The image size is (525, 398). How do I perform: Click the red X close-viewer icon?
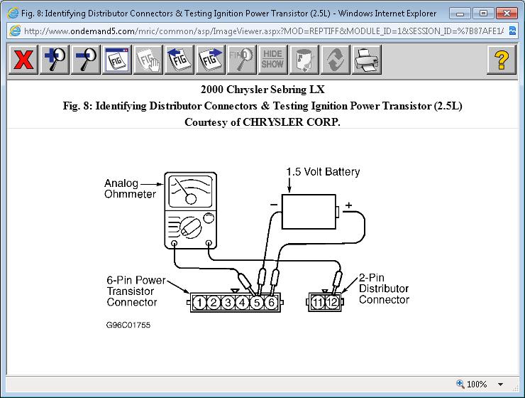(23, 60)
